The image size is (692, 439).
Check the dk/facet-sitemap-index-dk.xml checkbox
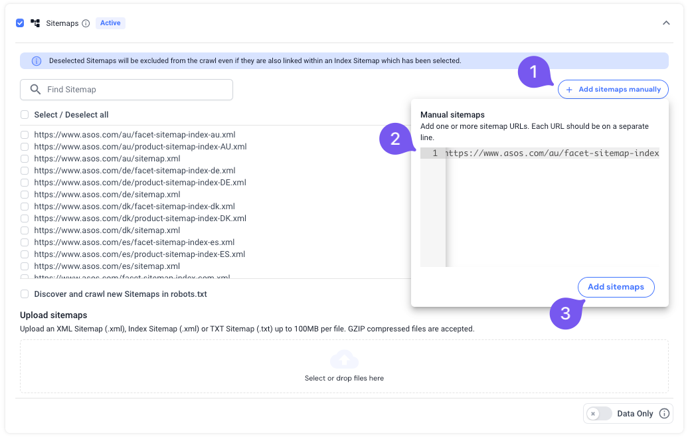tap(25, 207)
